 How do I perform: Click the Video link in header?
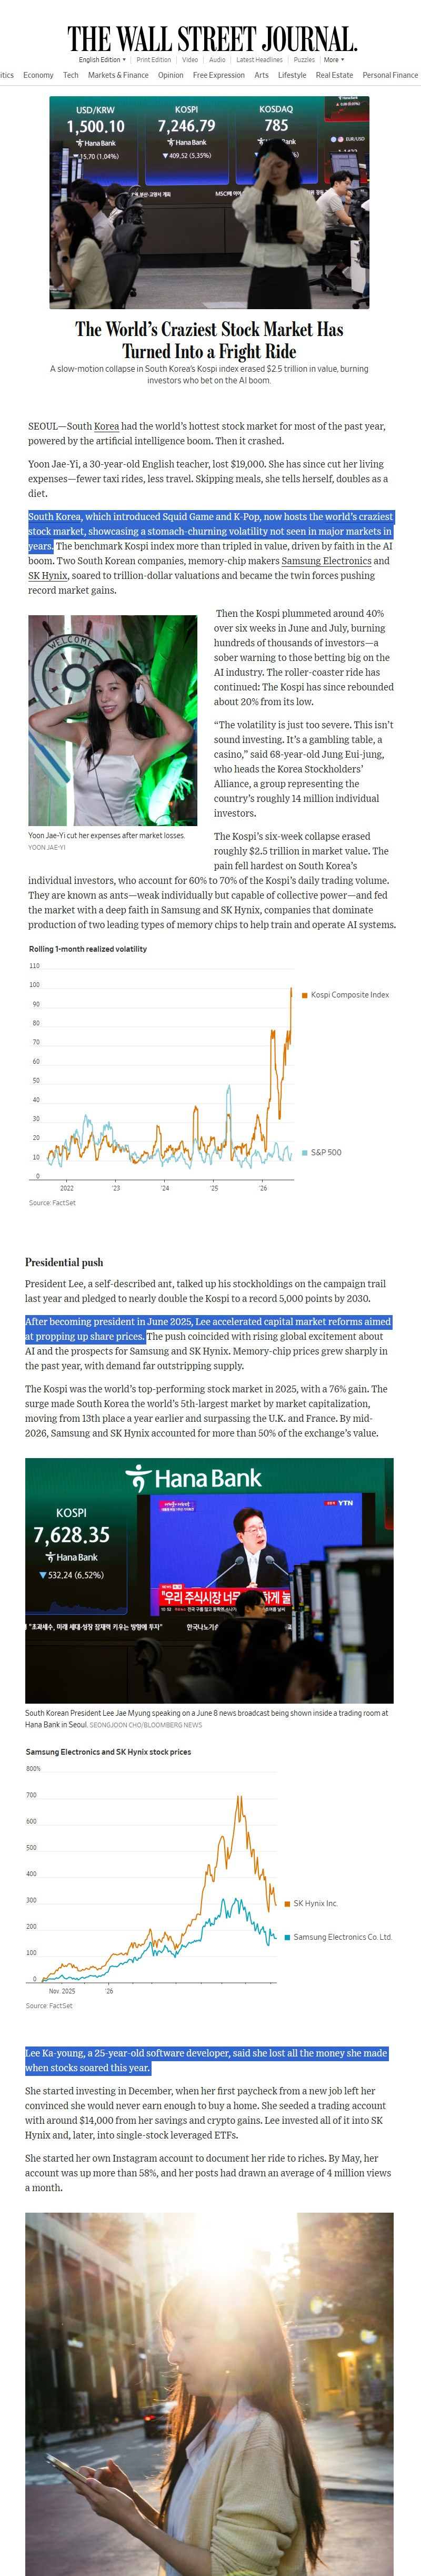[190, 60]
